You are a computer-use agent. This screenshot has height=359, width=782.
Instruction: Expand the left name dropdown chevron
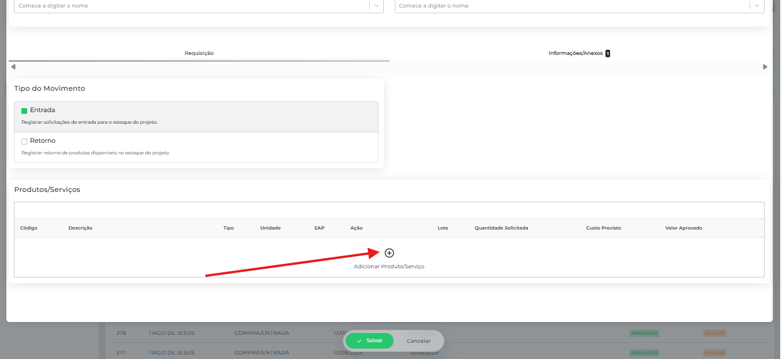coord(376,6)
